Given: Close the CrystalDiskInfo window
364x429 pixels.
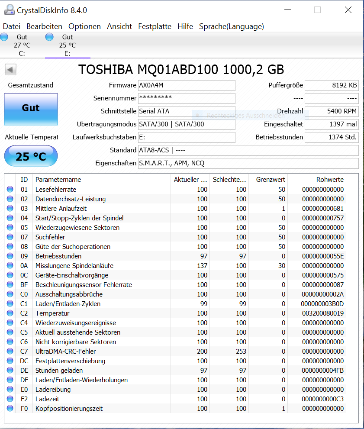Looking at the screenshot, I should coord(348,10).
